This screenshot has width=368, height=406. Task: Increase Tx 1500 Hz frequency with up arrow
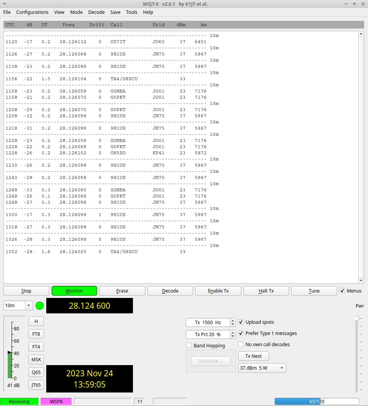pyautogui.click(x=233, y=320)
